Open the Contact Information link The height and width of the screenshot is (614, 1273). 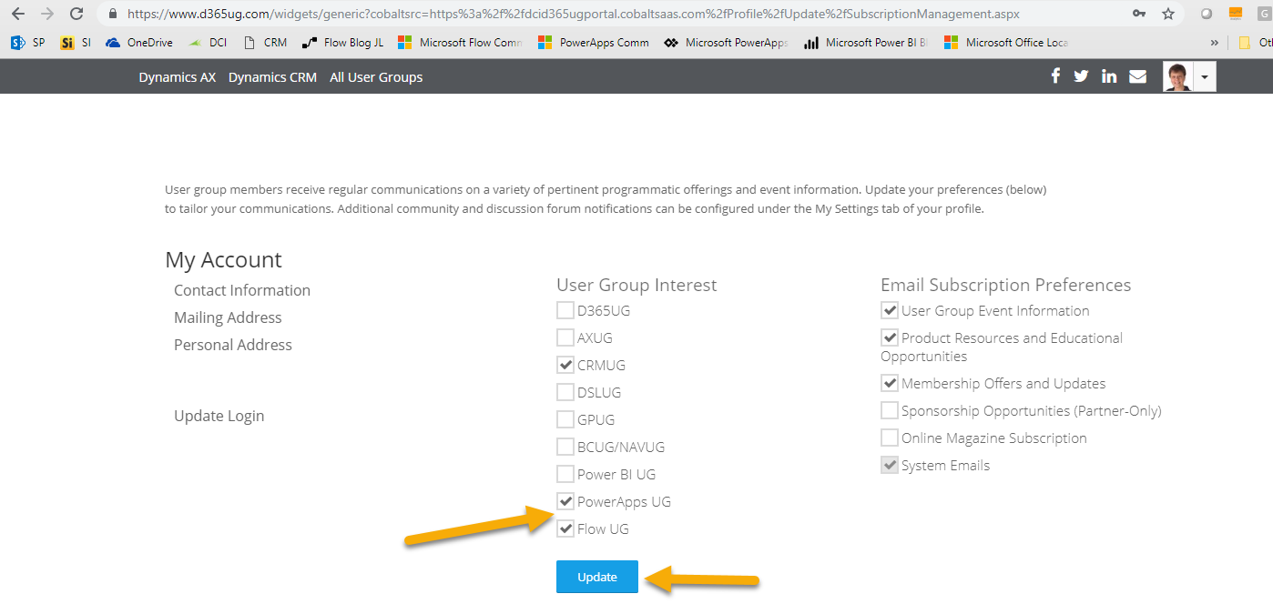[242, 290]
